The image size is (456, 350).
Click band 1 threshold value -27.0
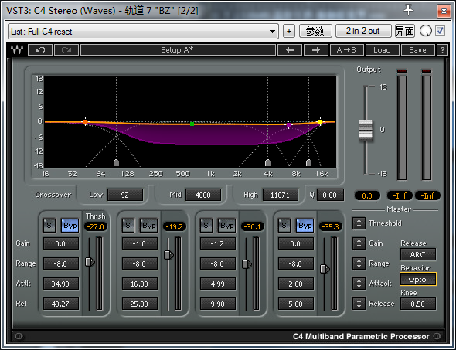[x=96, y=226]
